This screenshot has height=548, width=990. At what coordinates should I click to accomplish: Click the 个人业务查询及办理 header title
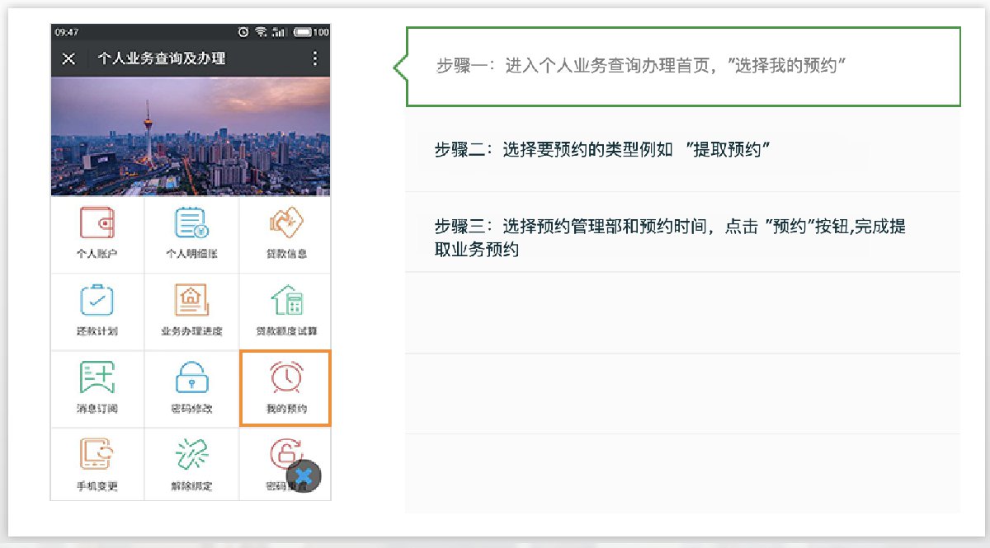tap(162, 59)
